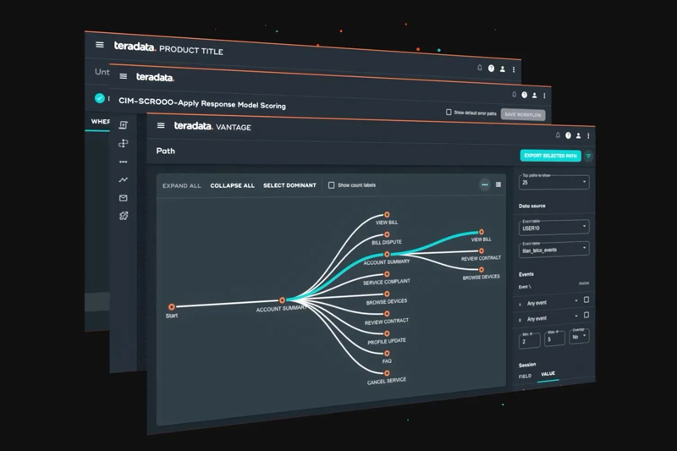Viewport: 677px width, 451px height.
Task: Open help icon in Product Title window
Action: pyautogui.click(x=492, y=69)
